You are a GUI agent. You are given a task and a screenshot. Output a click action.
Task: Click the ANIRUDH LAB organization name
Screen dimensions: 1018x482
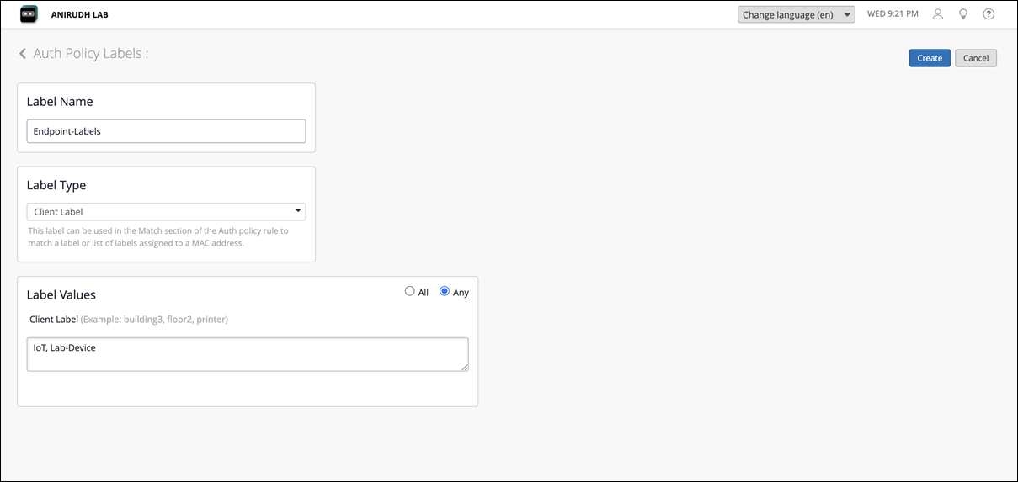80,14
